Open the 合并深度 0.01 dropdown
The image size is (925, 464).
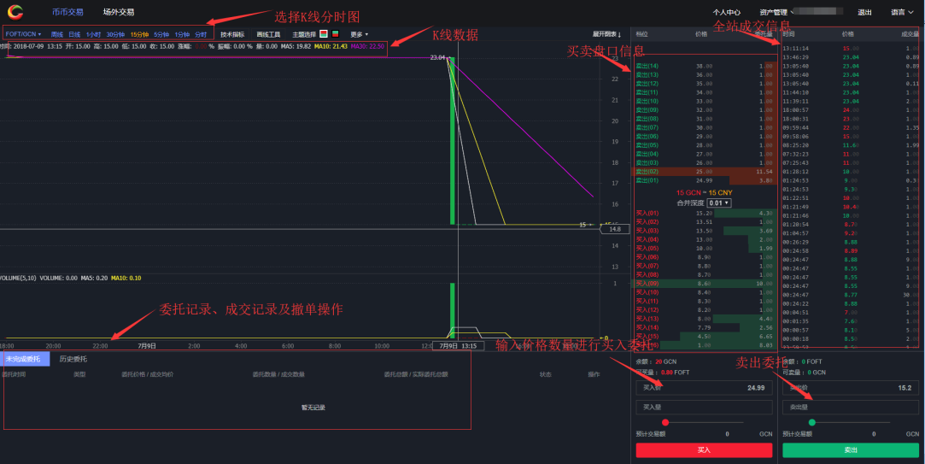click(x=720, y=203)
